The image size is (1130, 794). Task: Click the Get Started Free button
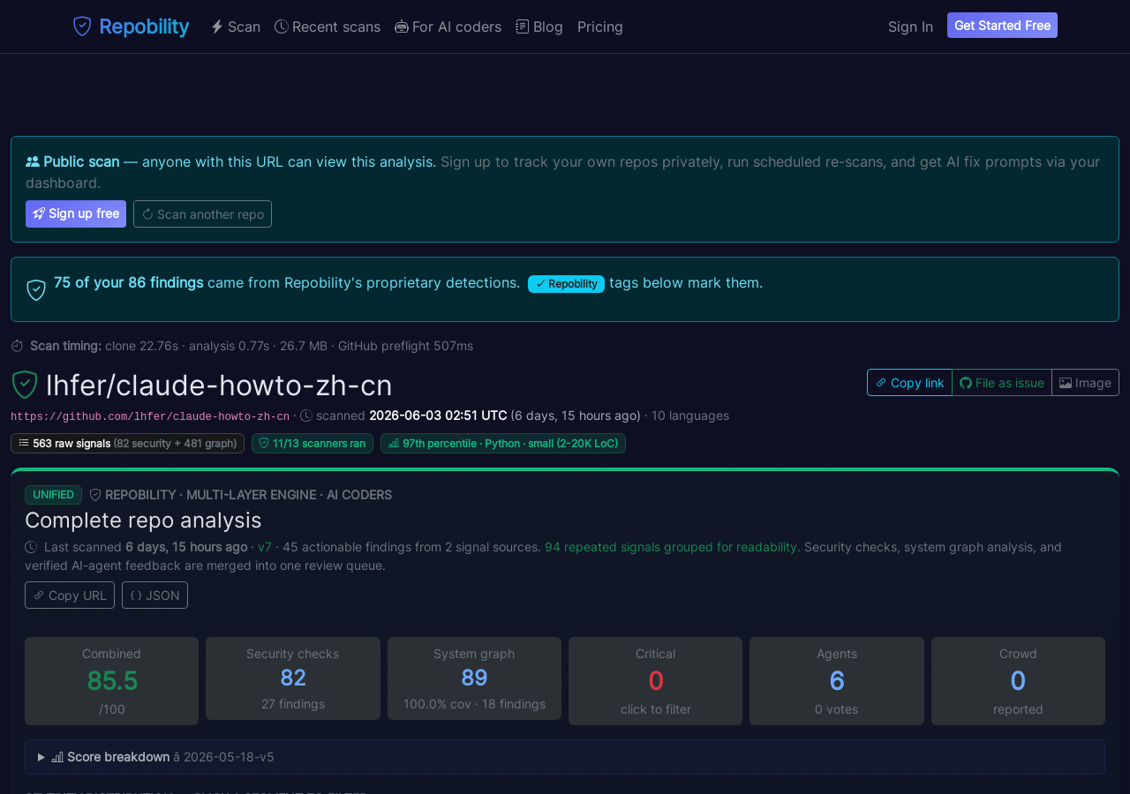tap(1002, 26)
